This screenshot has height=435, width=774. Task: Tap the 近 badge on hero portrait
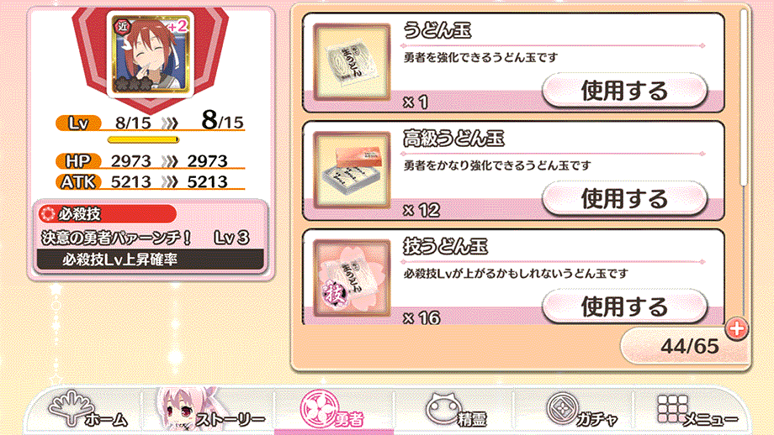pos(122,26)
